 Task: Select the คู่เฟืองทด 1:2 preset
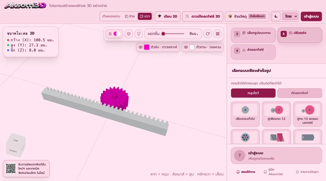point(276,114)
